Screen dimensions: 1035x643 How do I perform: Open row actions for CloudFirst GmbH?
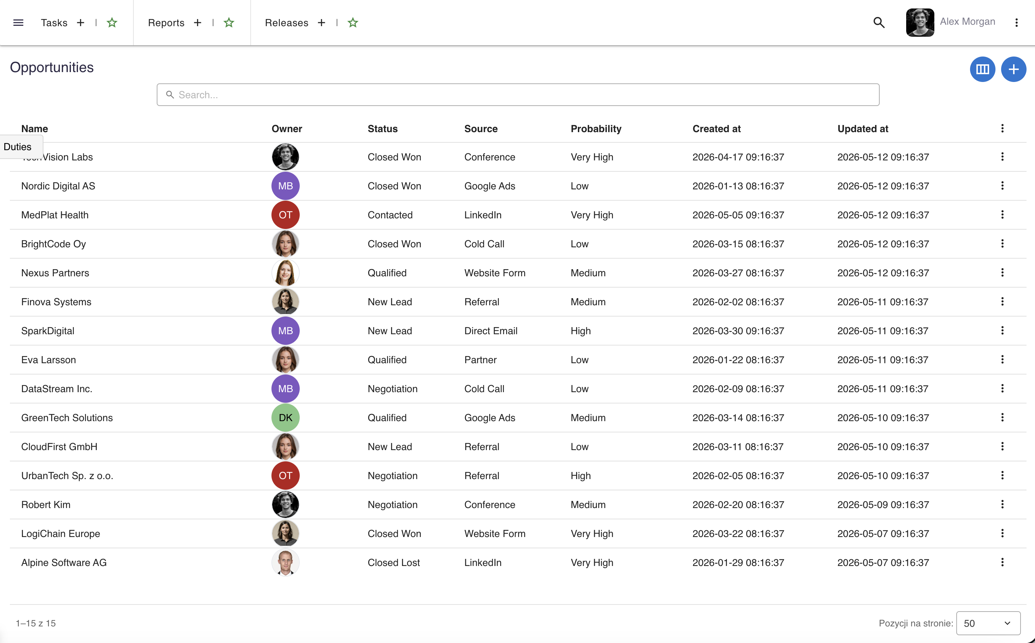1002,446
